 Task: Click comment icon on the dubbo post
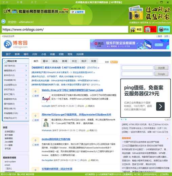79,160
